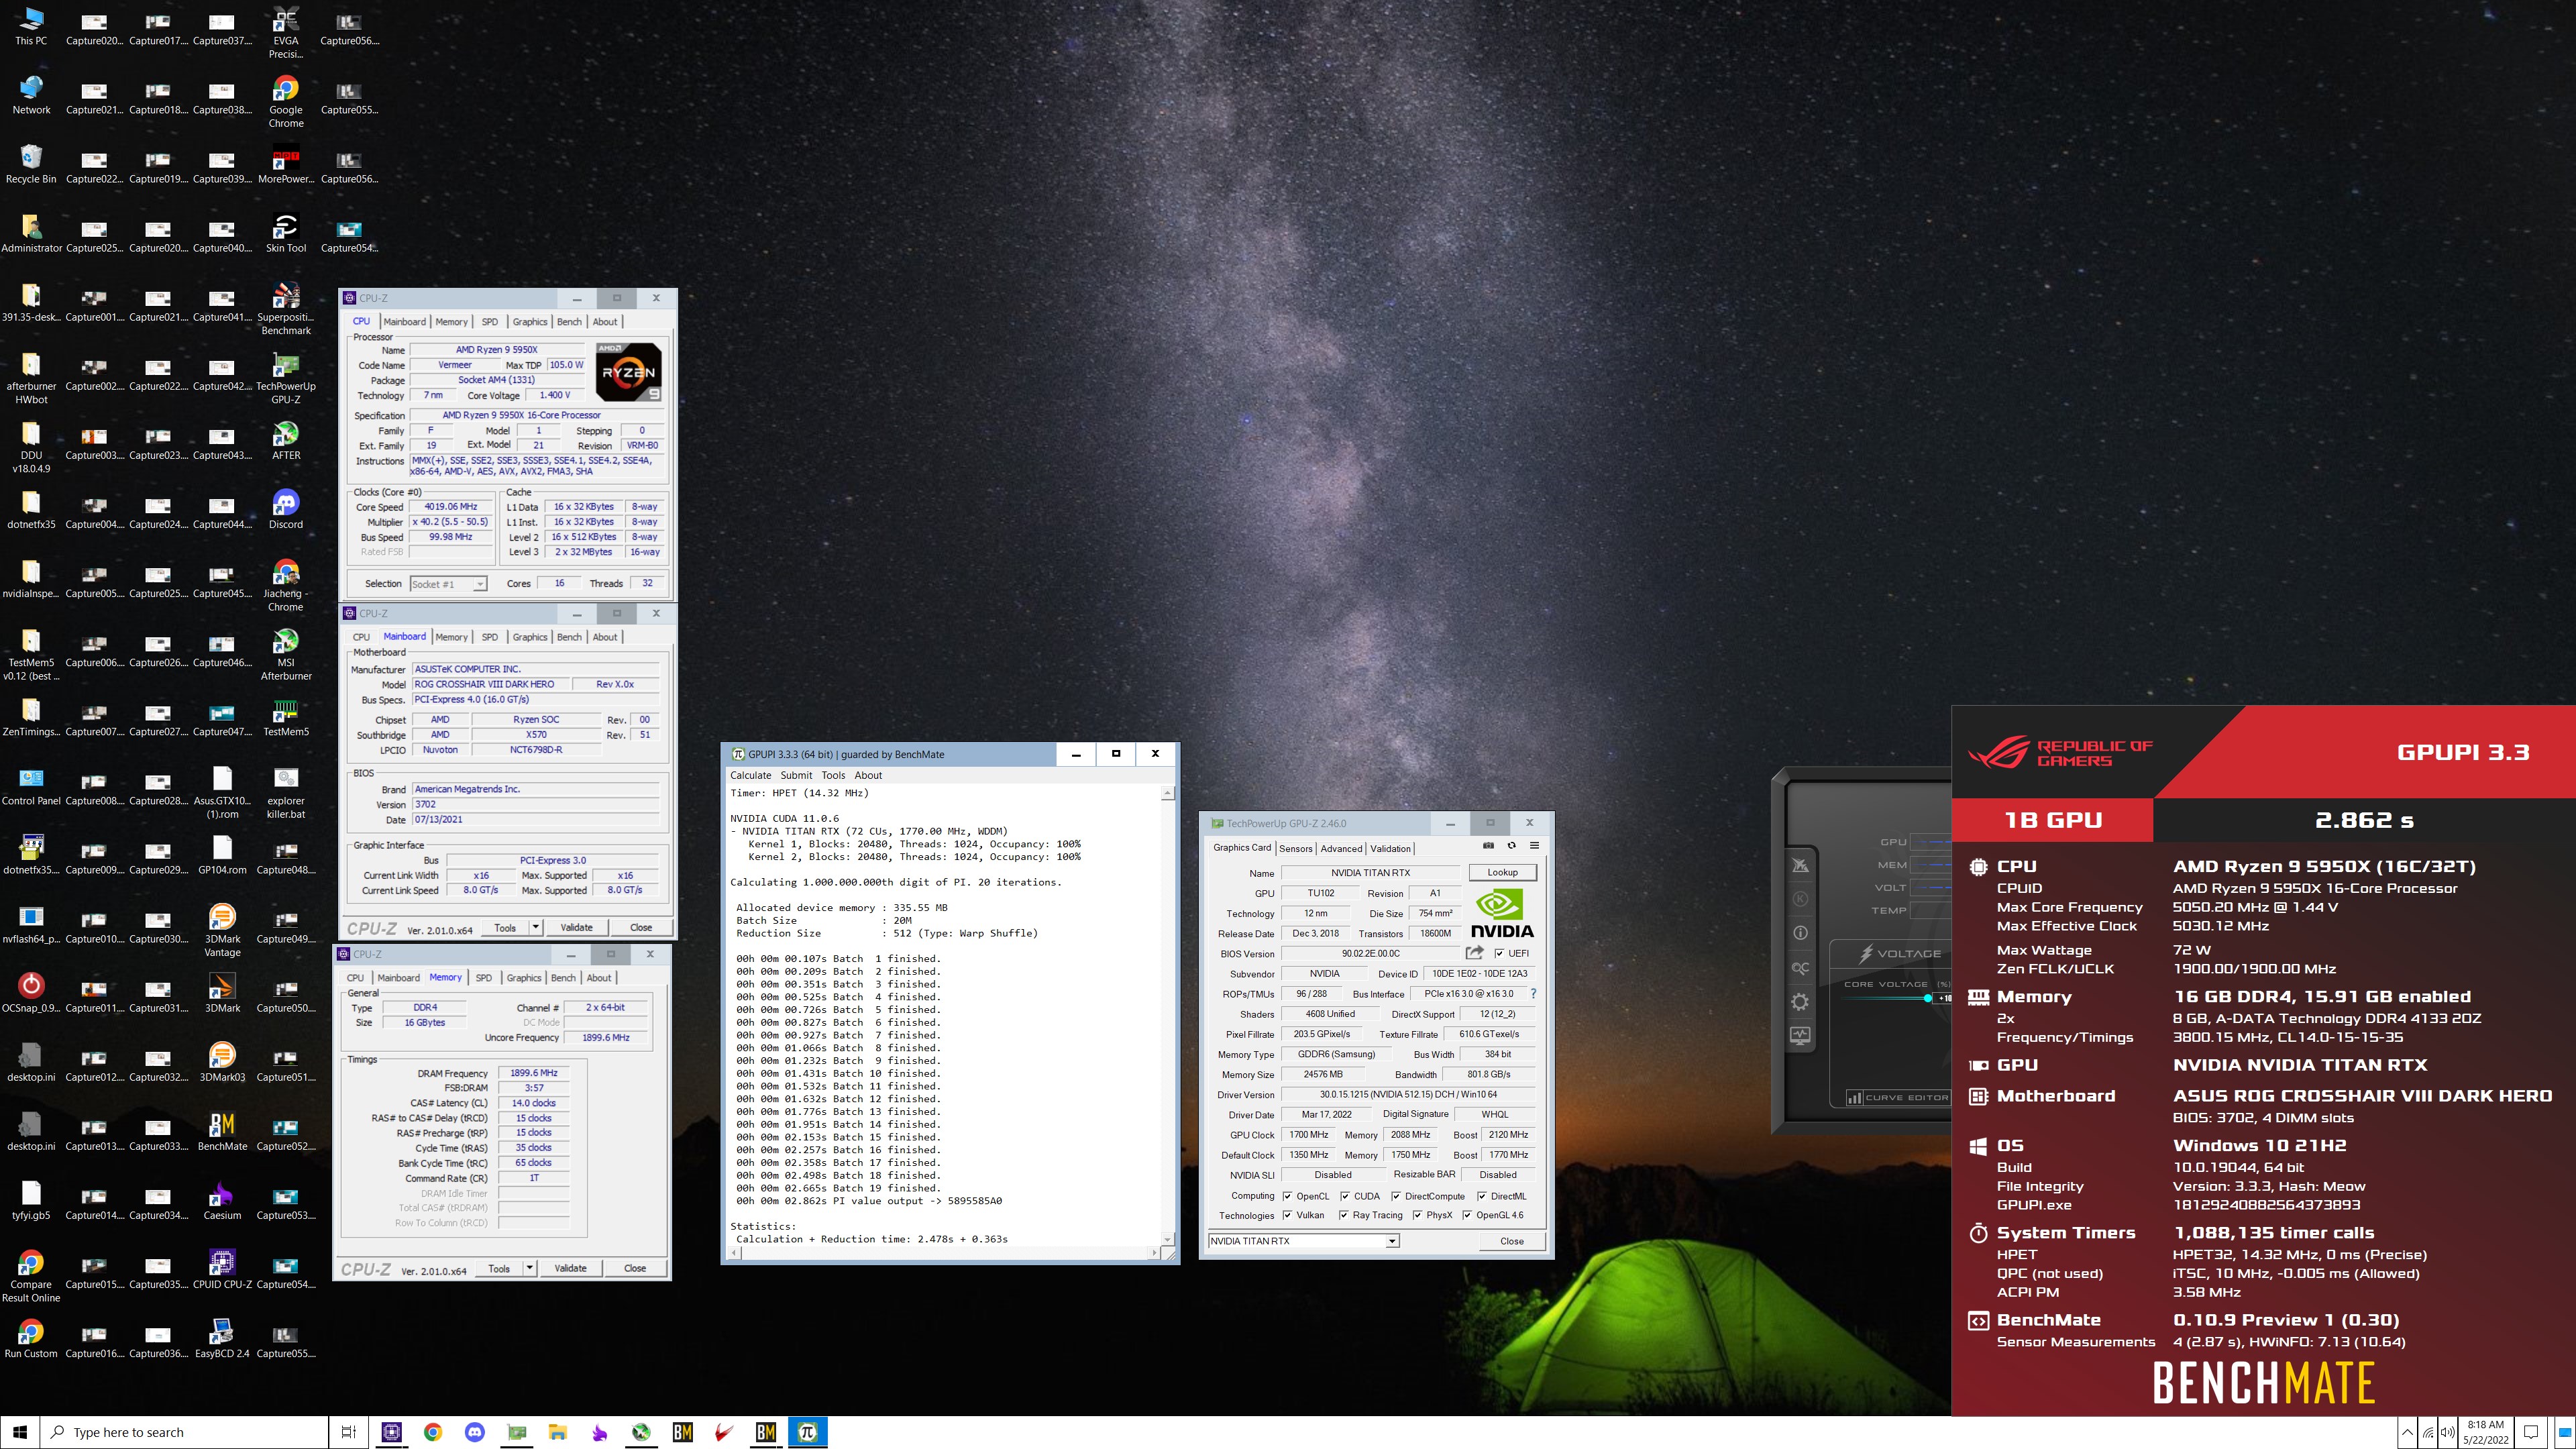Screen dimensions: 2576x1449
Task: Click Validate in CPU-Z Mainboard window
Action: coord(576,927)
